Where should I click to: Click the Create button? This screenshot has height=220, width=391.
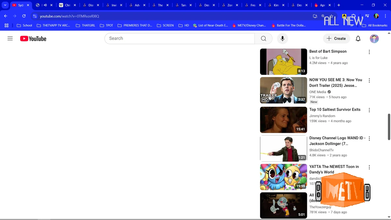point(336,38)
